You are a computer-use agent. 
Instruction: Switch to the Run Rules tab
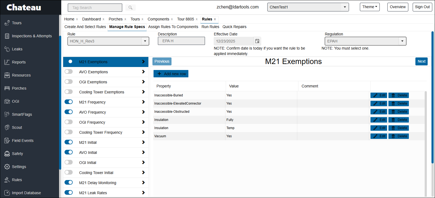[210, 27]
